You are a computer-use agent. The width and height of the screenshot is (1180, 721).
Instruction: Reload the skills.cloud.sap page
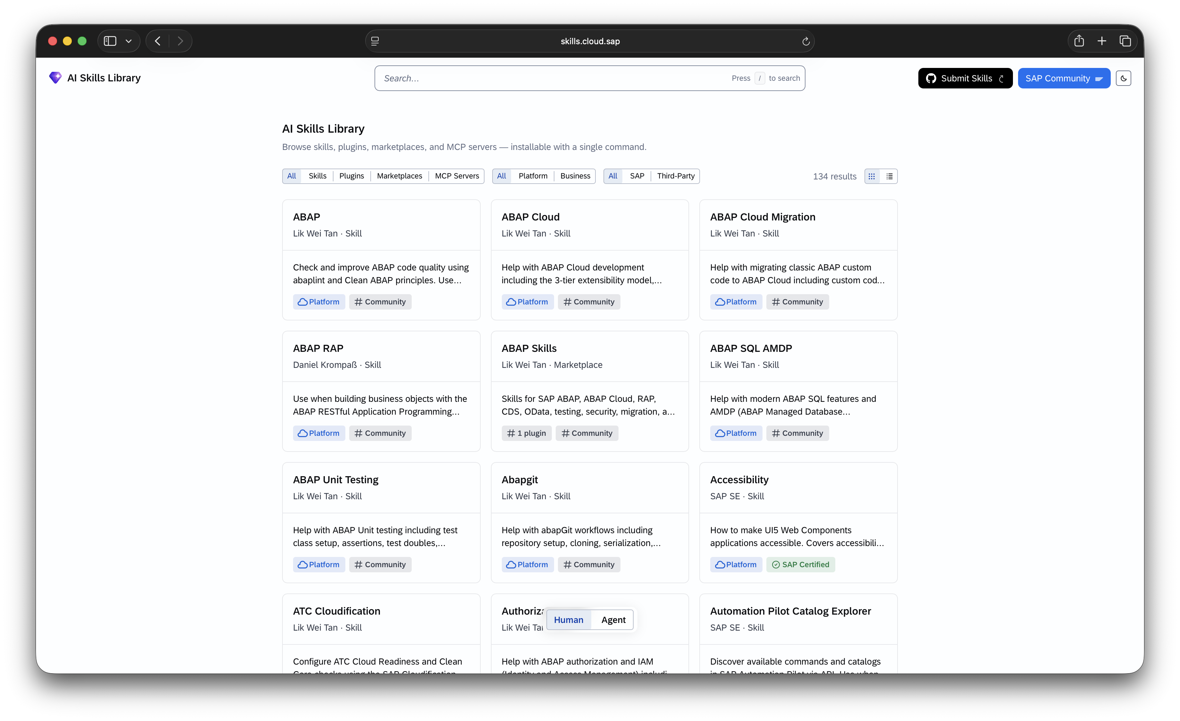(806, 41)
